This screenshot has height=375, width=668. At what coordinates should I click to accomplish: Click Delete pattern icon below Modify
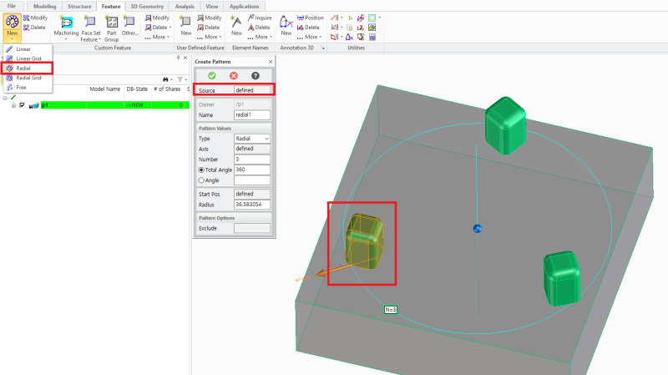(x=34, y=28)
